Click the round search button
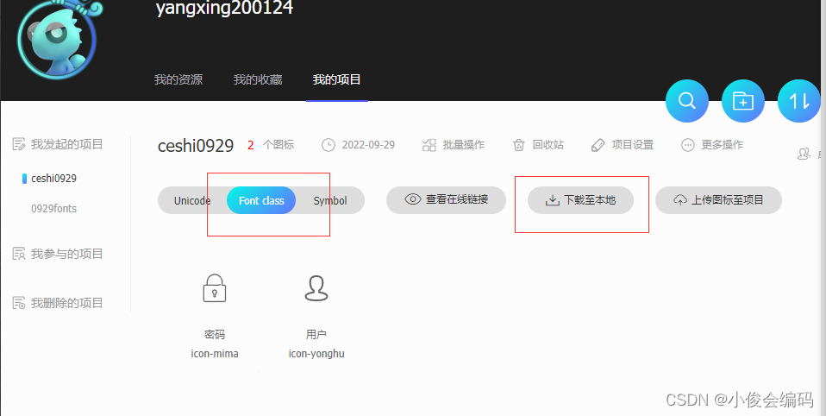The image size is (826, 416). click(687, 101)
